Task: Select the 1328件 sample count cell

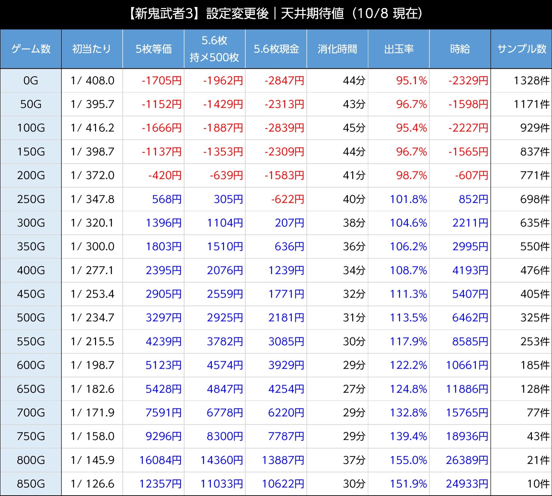Action: tap(531, 81)
